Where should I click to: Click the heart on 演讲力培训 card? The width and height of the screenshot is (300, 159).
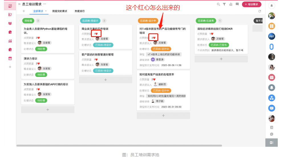pos(38,64)
